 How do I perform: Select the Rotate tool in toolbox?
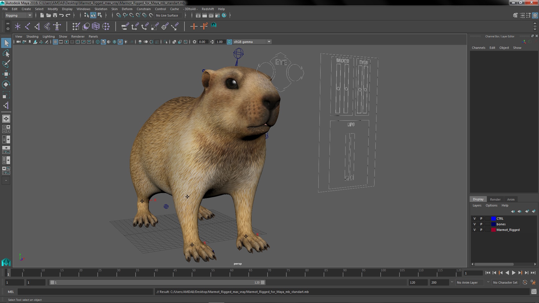pos(6,85)
